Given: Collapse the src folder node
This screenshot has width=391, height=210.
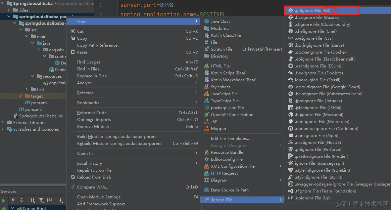Looking at the screenshot, I should [x=21, y=30].
